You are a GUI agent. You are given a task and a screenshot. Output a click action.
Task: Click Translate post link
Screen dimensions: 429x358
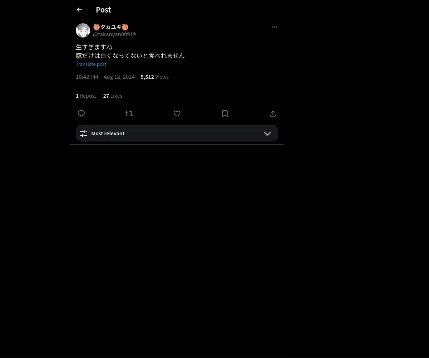tap(91, 64)
